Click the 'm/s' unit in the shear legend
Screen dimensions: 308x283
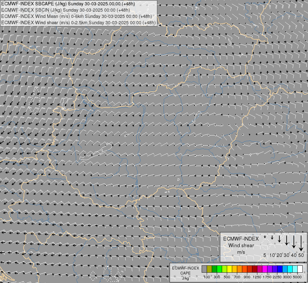[241, 252]
